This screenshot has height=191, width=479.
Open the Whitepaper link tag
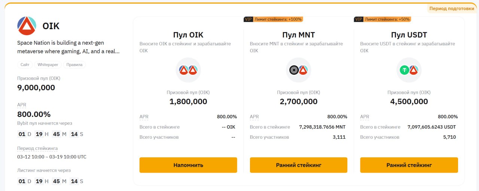pyautogui.click(x=48, y=65)
